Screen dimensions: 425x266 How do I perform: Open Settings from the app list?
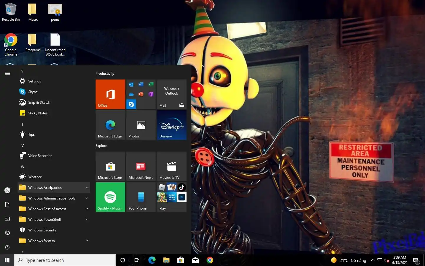[x=54, y=81]
